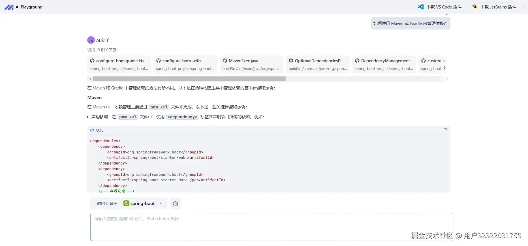Click the scrollbar's left arrow
The image size is (528, 246).
[x=90, y=79]
